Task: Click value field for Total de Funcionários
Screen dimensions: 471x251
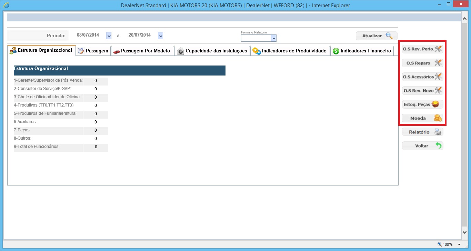Action: click(96, 147)
